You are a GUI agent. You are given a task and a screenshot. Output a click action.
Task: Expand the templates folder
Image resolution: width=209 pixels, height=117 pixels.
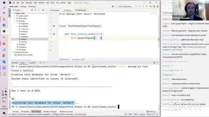coord(17,26)
